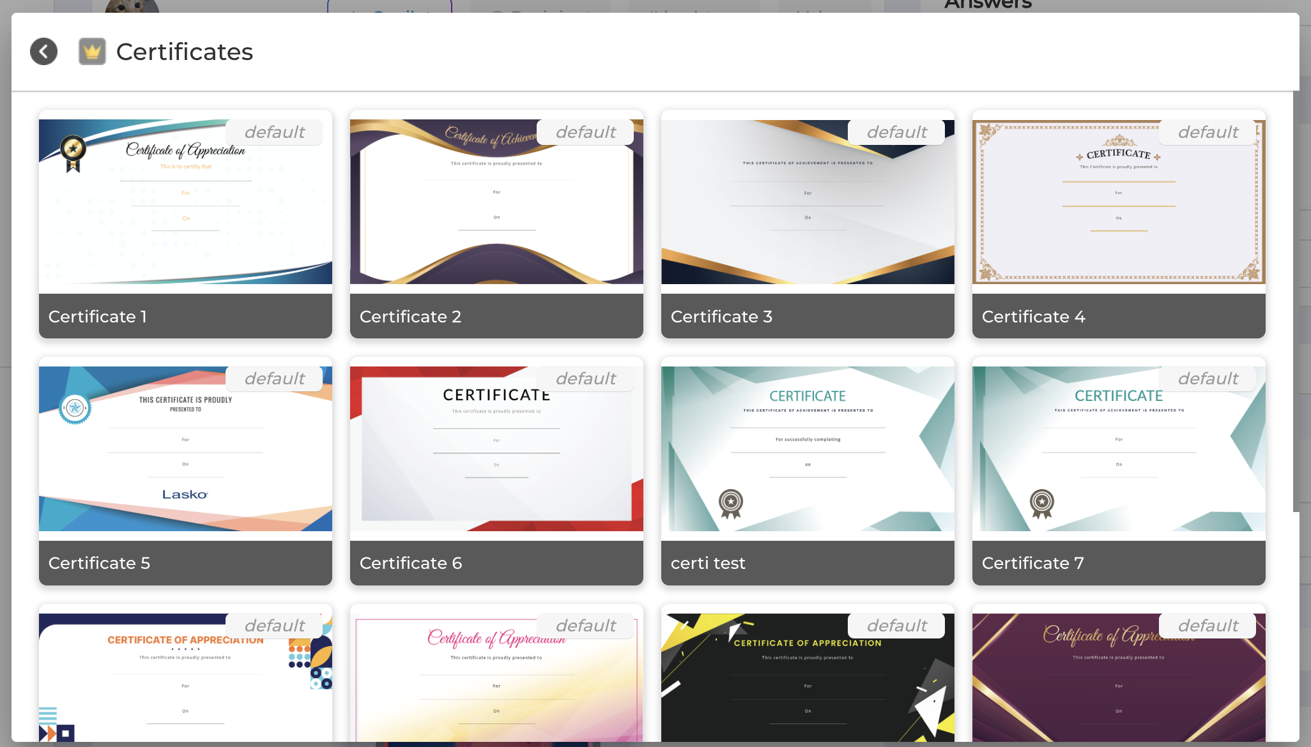Open the pink gradient Certificate of Appreciation template
Screen dimensions: 1311x747
click(496, 677)
